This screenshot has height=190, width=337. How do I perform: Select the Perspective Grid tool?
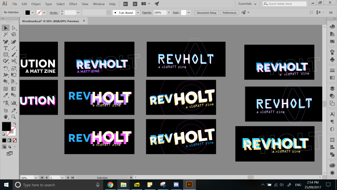point(14,82)
